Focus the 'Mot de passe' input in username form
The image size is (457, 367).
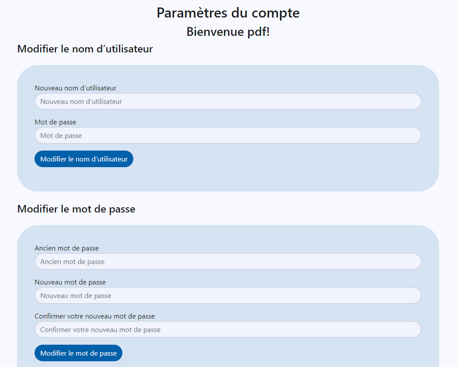pos(228,136)
